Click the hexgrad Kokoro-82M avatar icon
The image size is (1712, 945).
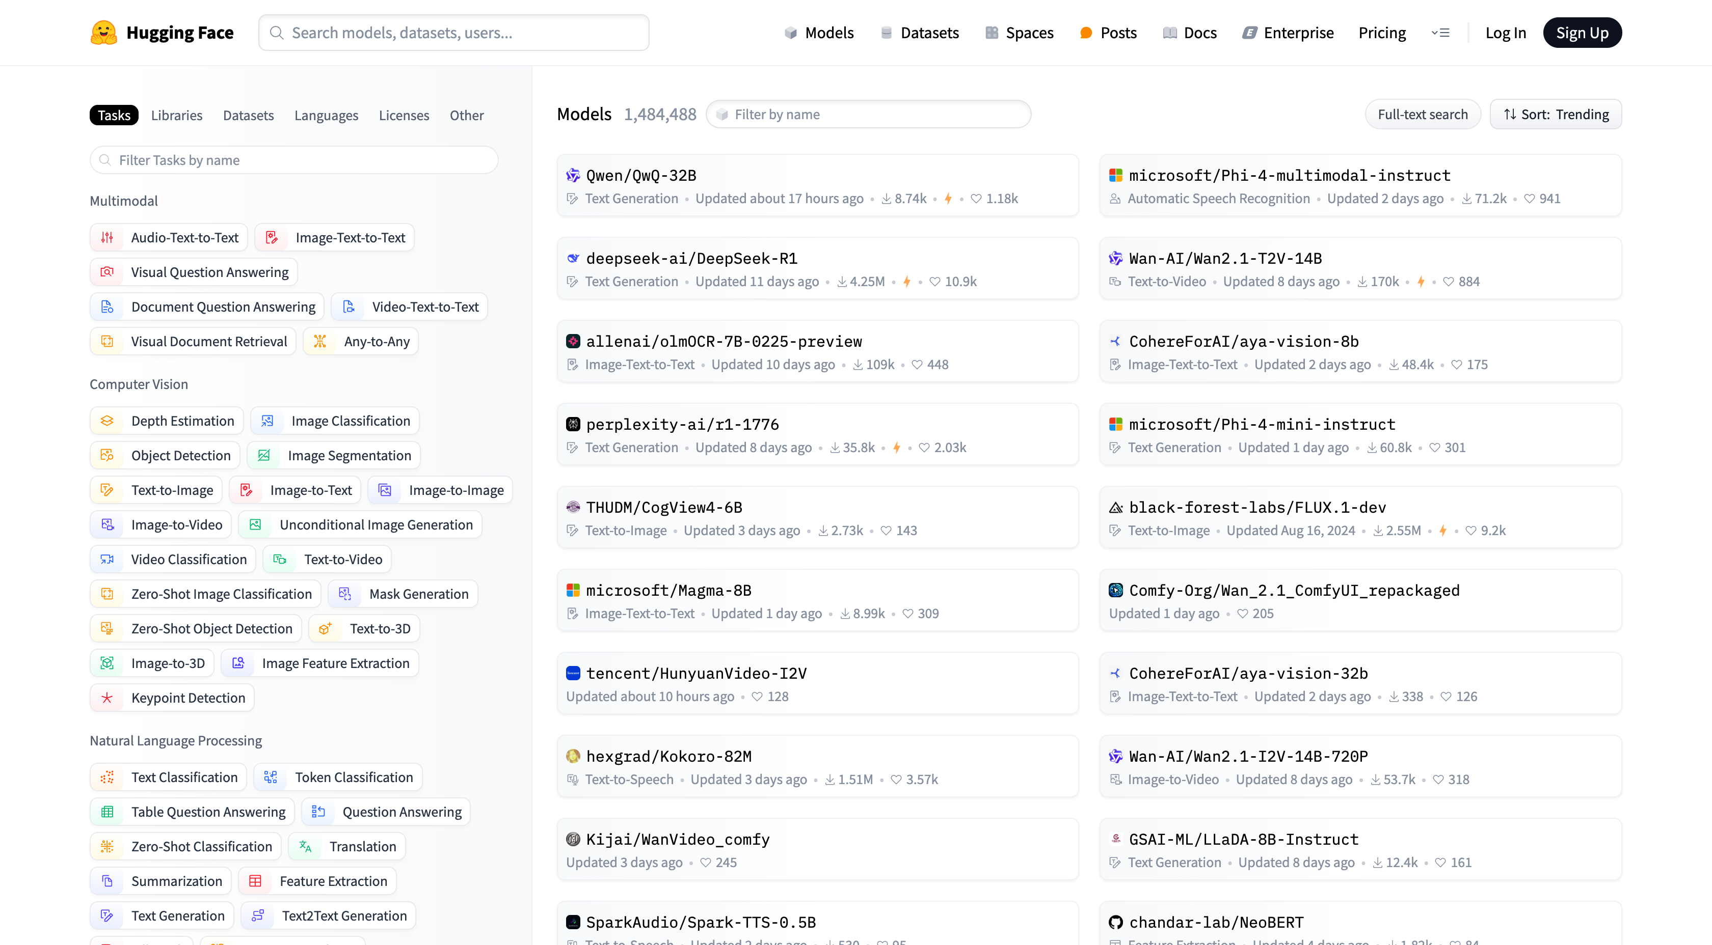click(572, 757)
